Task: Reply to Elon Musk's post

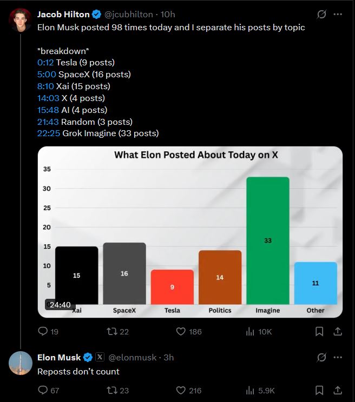Action: pos(43,390)
